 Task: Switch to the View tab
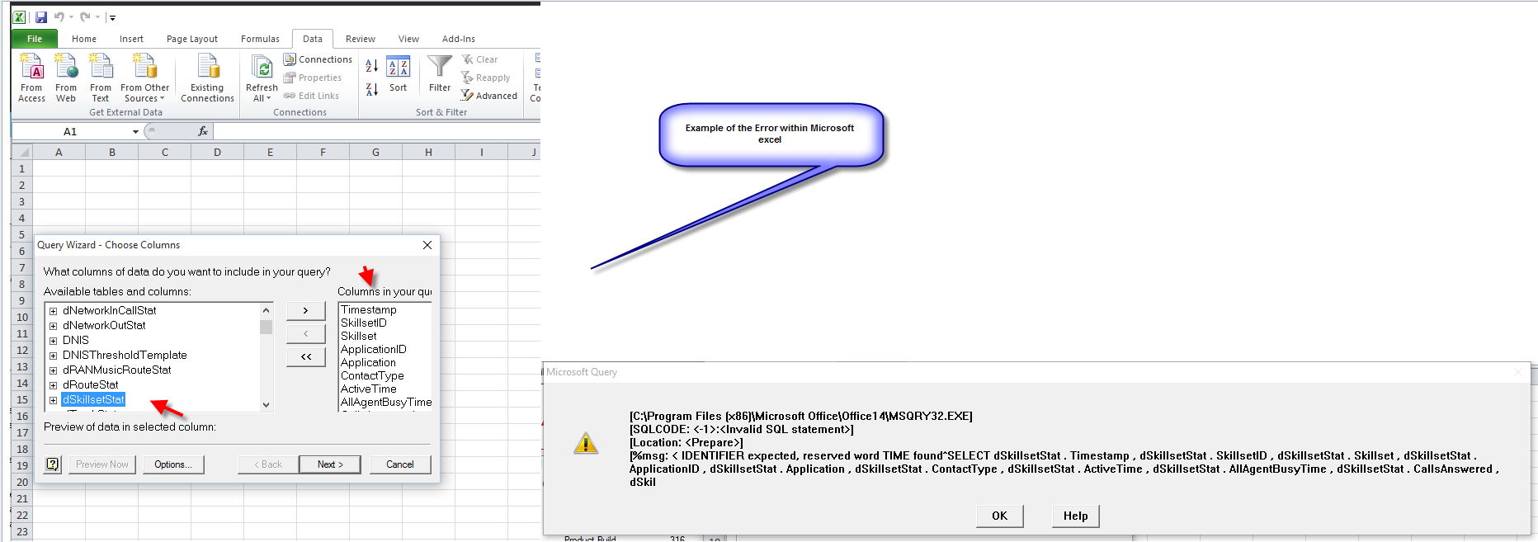pyautogui.click(x=408, y=39)
